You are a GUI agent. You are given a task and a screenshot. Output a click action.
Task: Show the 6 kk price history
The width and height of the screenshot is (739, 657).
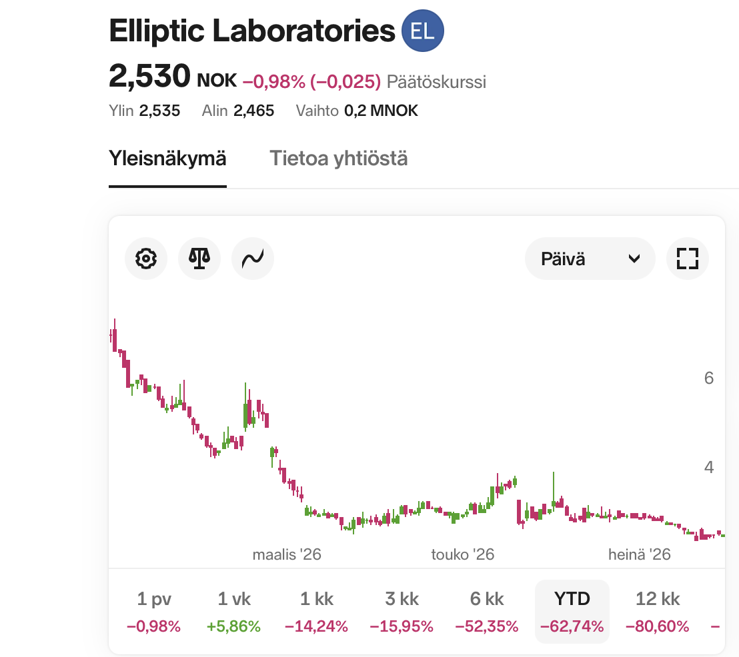[x=486, y=611]
